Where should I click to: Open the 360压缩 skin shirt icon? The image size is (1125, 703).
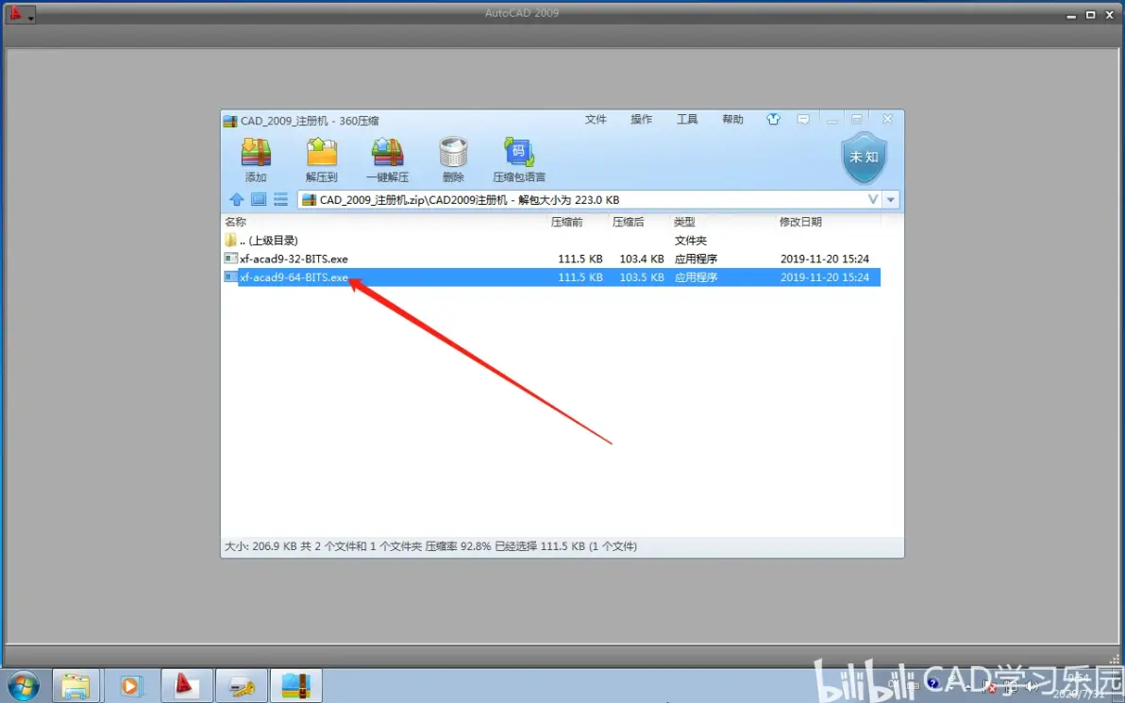pos(773,119)
